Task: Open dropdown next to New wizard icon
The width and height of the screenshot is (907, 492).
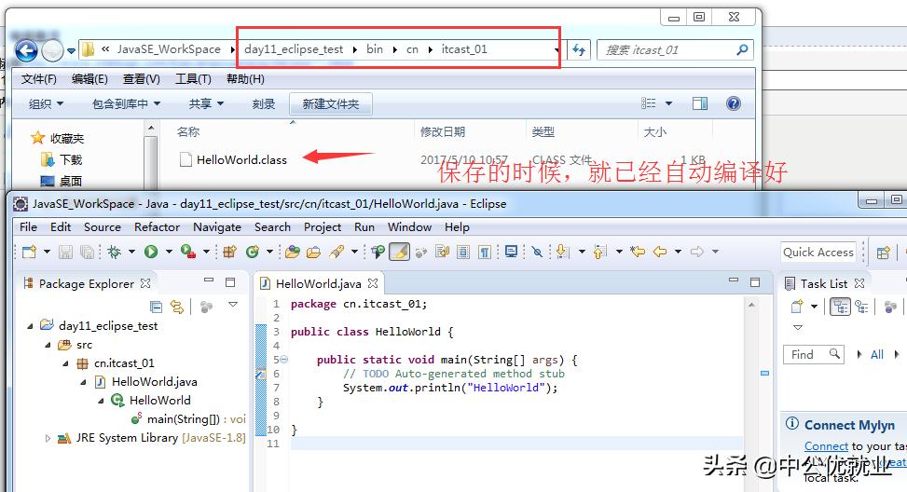Action: [x=47, y=252]
